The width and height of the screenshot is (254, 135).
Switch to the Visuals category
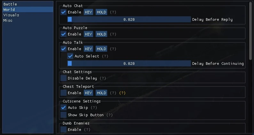point(28,15)
